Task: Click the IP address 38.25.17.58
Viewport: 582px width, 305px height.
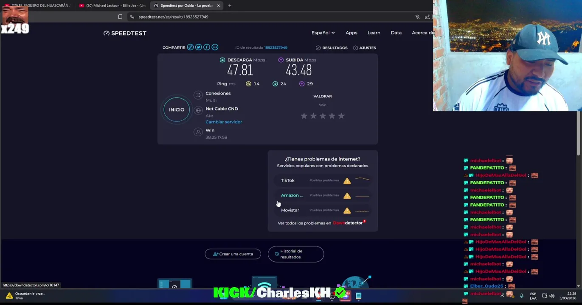Action: coord(216,137)
